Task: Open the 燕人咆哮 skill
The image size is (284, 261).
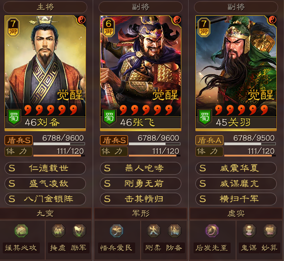Action: (141, 168)
